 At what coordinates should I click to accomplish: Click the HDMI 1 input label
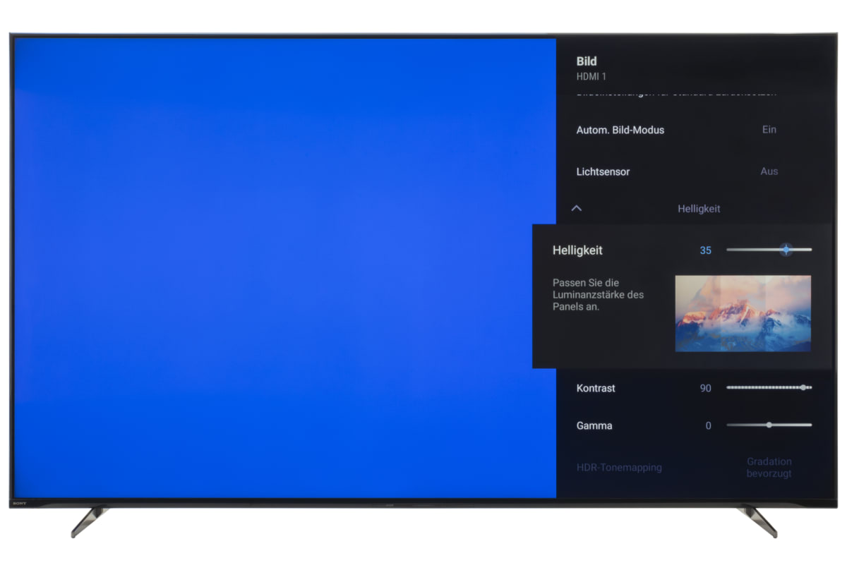[591, 76]
